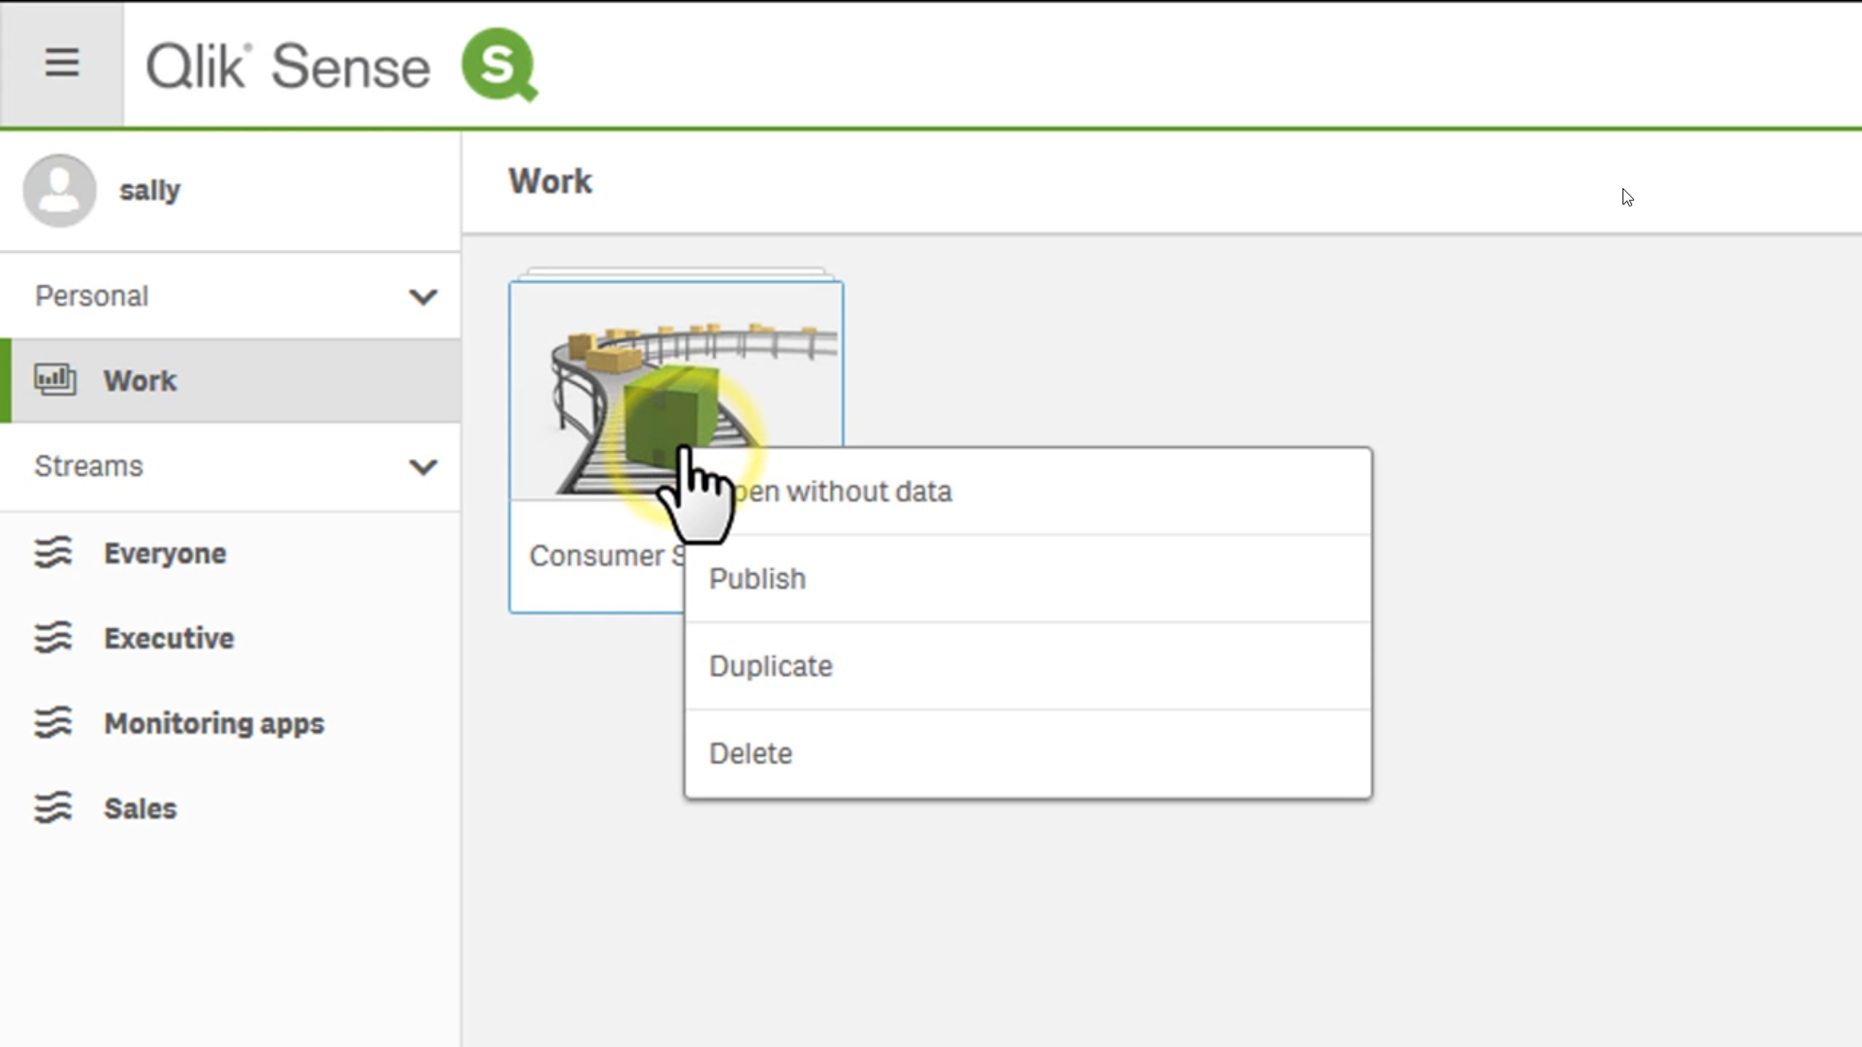Click the Everyone stream icon

[53, 553]
